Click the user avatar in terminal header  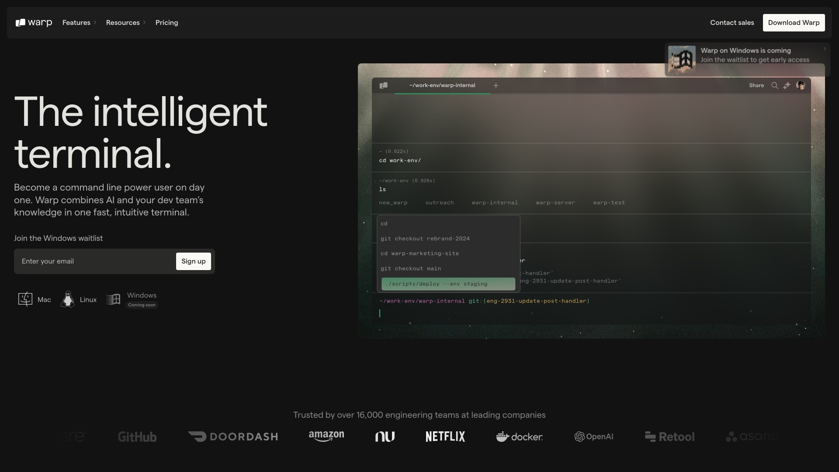click(801, 86)
